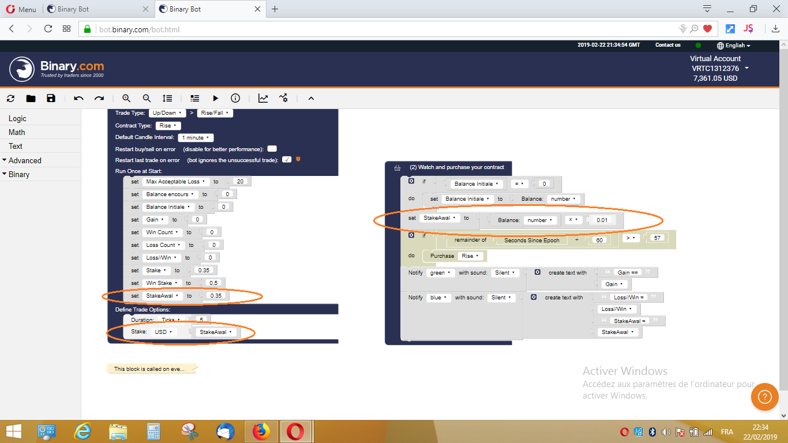Select the zoom out magnifier icon
The width and height of the screenshot is (788, 443).
coord(147,98)
